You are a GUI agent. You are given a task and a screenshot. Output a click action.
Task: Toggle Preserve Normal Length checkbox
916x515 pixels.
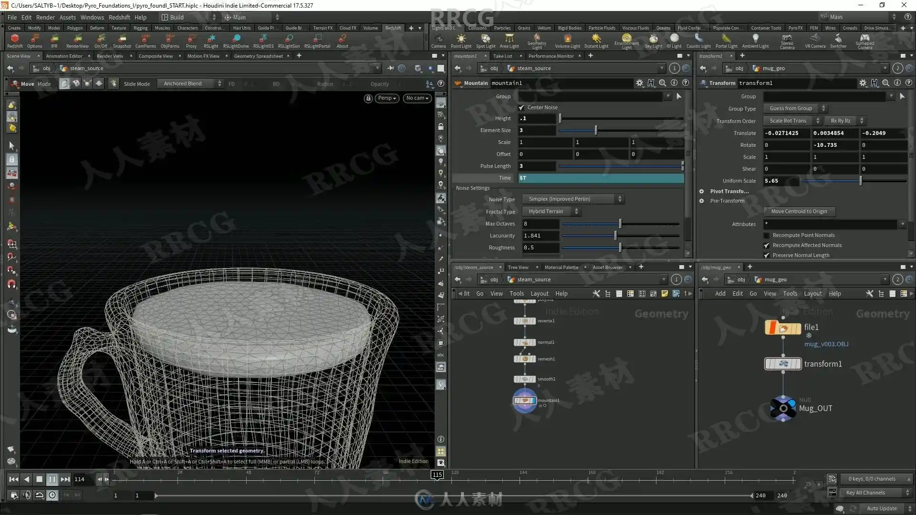click(x=767, y=256)
